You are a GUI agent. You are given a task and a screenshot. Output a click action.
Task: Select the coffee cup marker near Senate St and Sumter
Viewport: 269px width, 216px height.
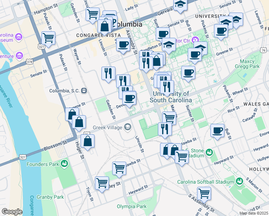(x=163, y=34)
